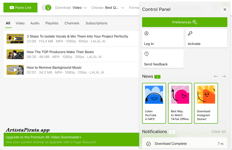
Task: Click the '02:02 · 34.2 MB' details line
Action: pyautogui.click(x=65, y=72)
